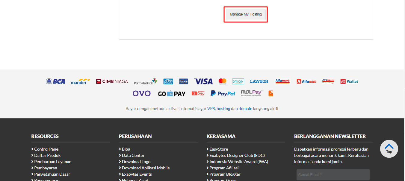Select the Mastercard payment icon
The image size is (405, 181).
point(222,81)
